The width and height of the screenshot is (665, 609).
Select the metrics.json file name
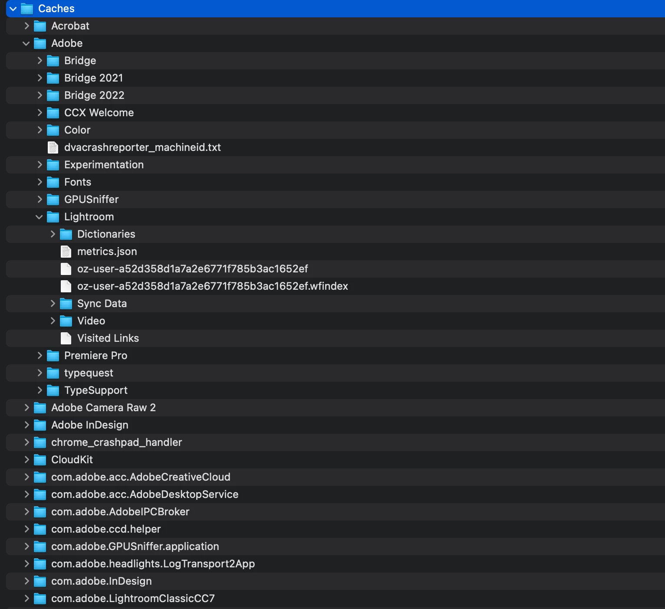(107, 252)
